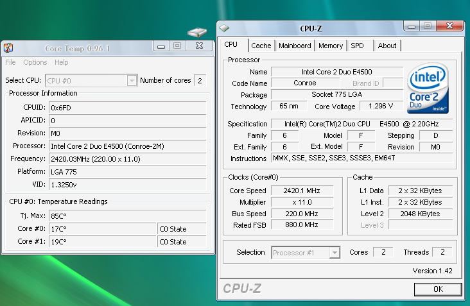The width and height of the screenshot is (470, 306).
Task: Minimize the Core Temp window
Action: click(x=161, y=46)
